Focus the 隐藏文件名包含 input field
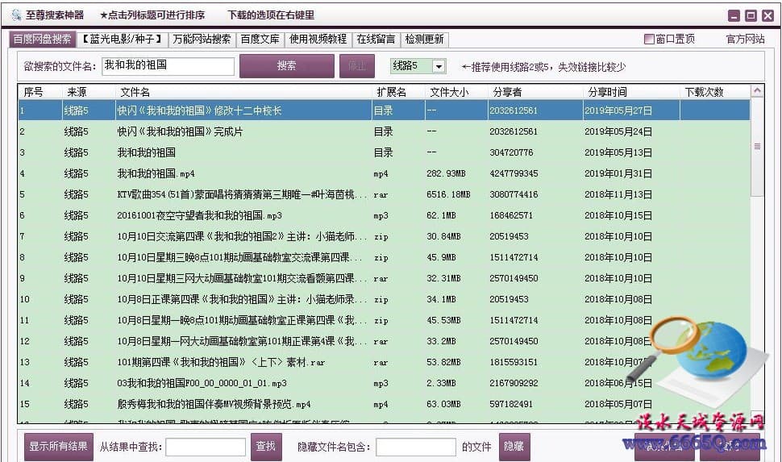Screen dimensions: 782x462 [x=416, y=447]
